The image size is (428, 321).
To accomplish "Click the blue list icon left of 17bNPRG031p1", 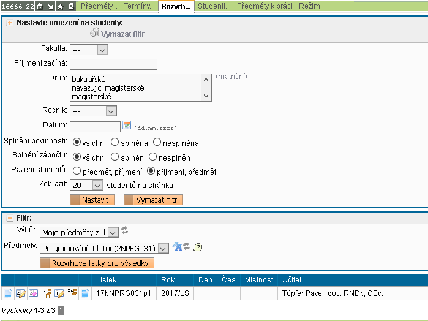I will point(85,294).
